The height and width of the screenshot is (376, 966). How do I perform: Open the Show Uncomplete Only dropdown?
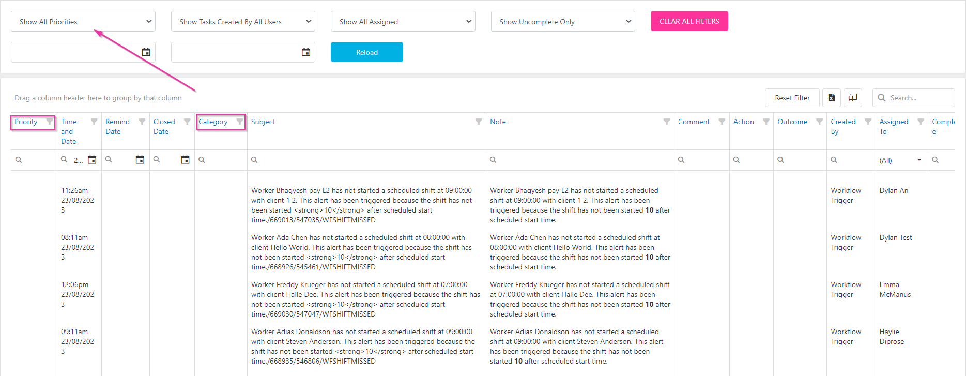click(x=563, y=21)
